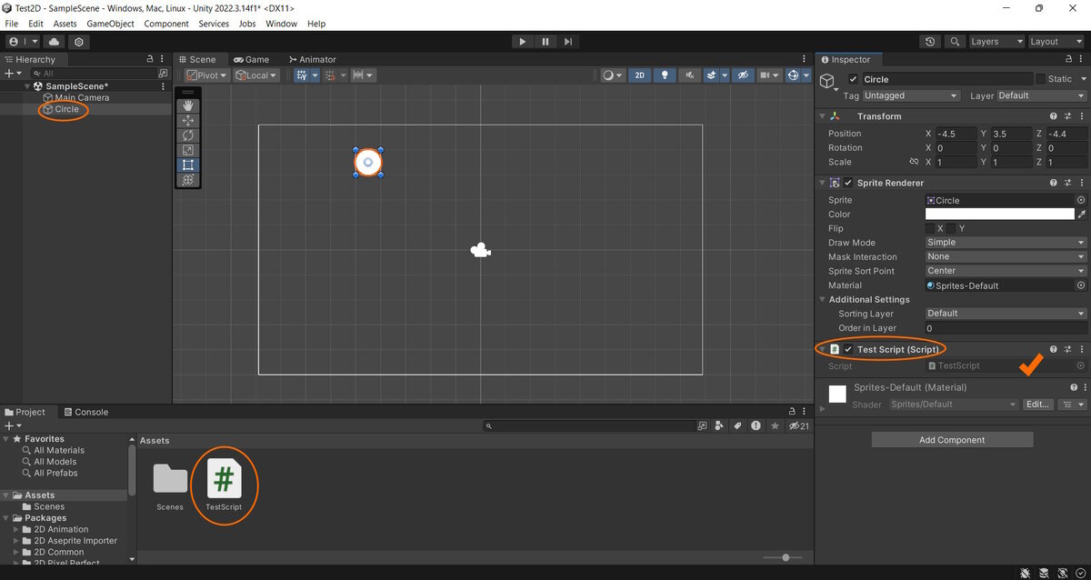The height and width of the screenshot is (580, 1091).
Task: Select the Move tool in the scene toolbar
Action: [x=188, y=120]
